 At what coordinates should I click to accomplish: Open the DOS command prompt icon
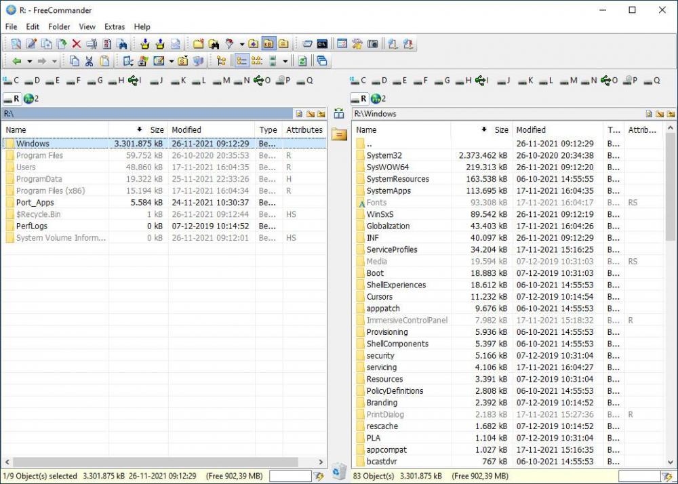coord(322,44)
